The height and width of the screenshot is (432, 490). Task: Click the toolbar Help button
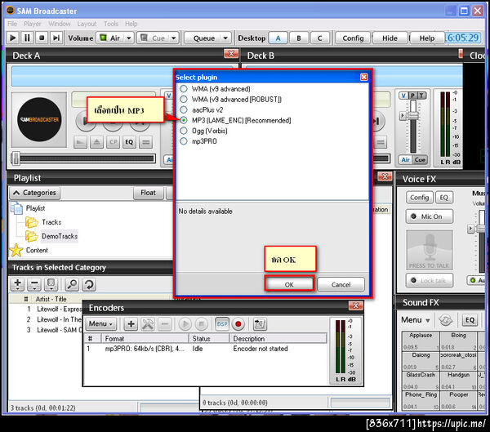click(427, 38)
